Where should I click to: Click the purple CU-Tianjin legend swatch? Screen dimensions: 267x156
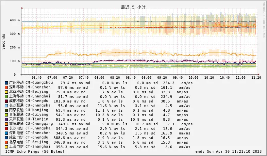click(x=6, y=119)
